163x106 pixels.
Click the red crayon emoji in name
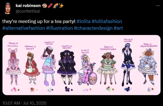50,6
